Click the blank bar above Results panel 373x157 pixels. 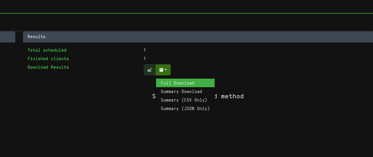click(186, 22)
